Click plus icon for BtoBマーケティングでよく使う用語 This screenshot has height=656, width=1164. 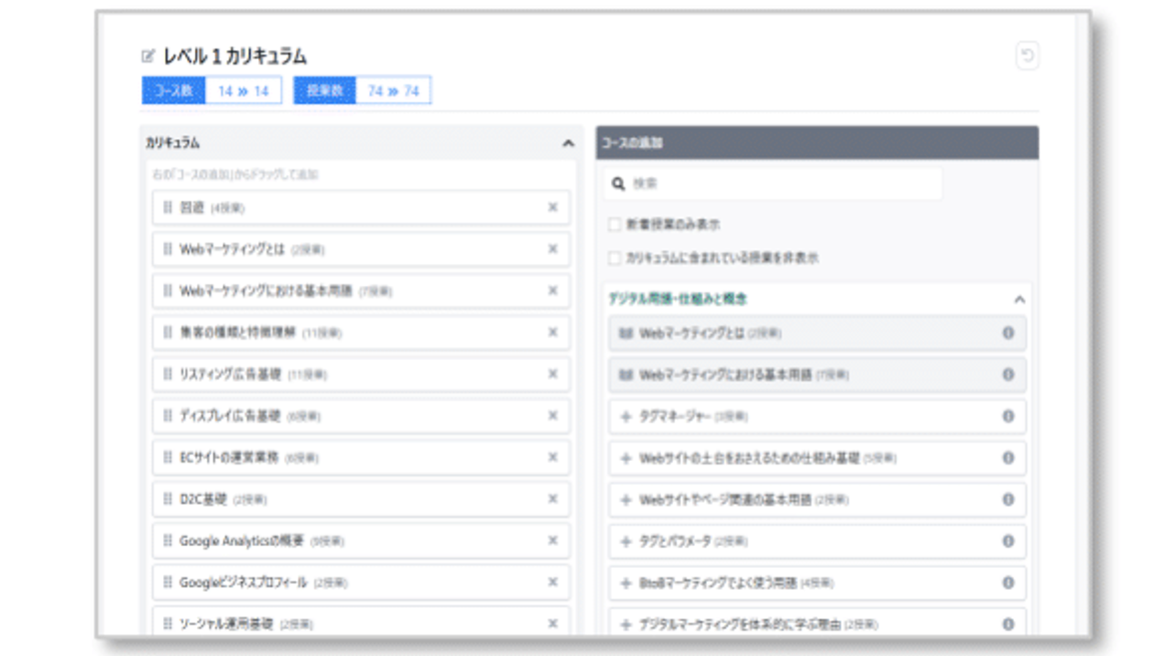pyautogui.click(x=626, y=583)
